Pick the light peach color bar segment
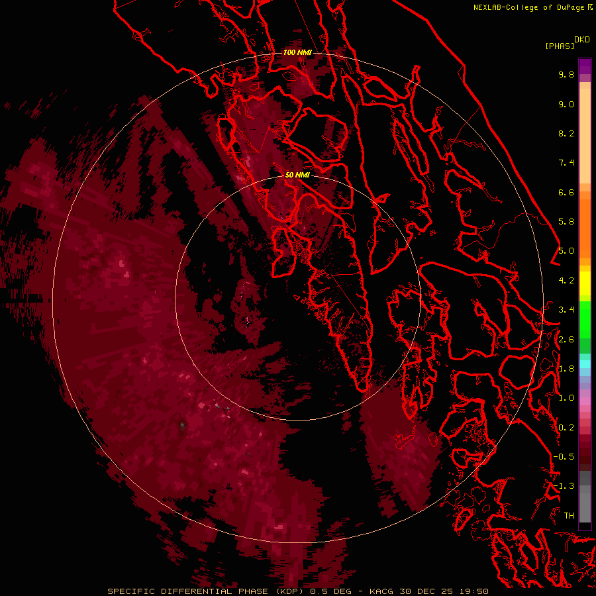This screenshot has height=596, width=596. pos(585,136)
